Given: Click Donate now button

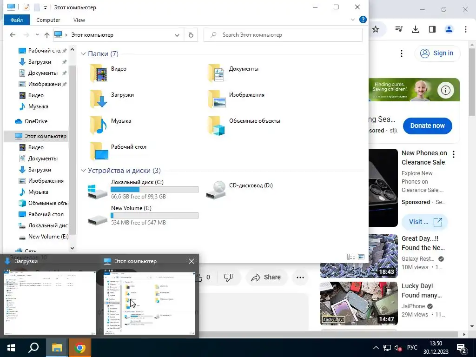Looking at the screenshot, I should point(428,126).
